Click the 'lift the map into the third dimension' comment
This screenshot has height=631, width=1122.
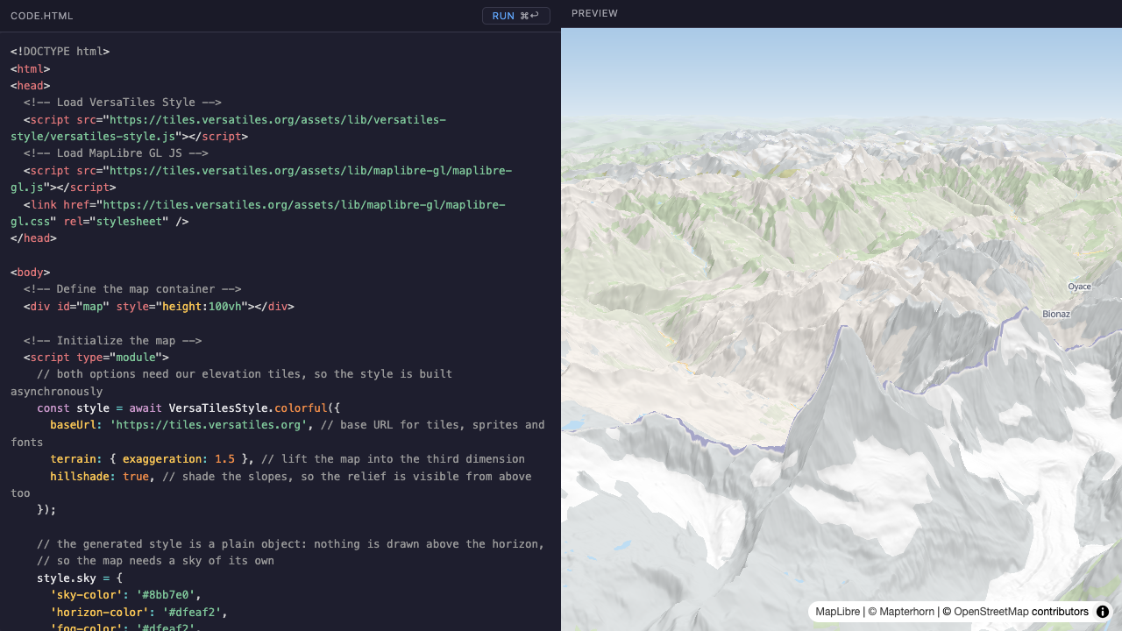pyautogui.click(x=393, y=459)
